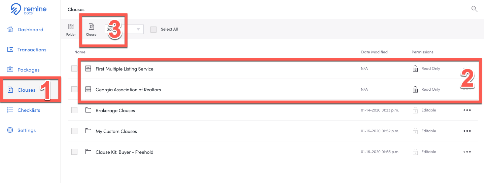The height and width of the screenshot is (183, 484).
Task: Click unlocked icon for My Custom Clauses
Action: click(415, 131)
